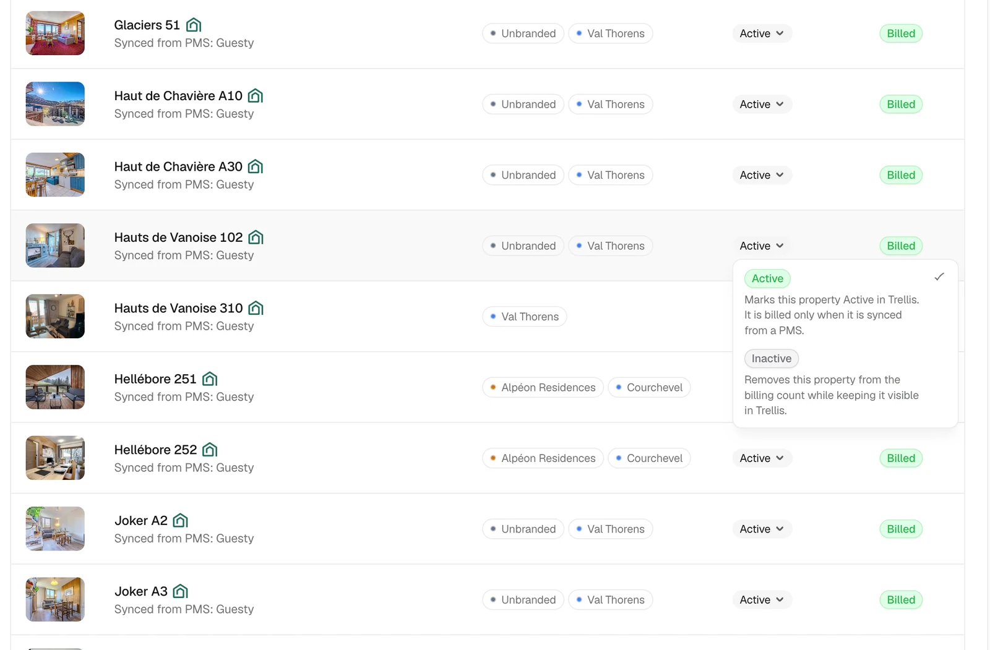Open the Haut de Chavière A10 thumbnail image
Viewport: 990px width, 650px height.
(x=55, y=104)
